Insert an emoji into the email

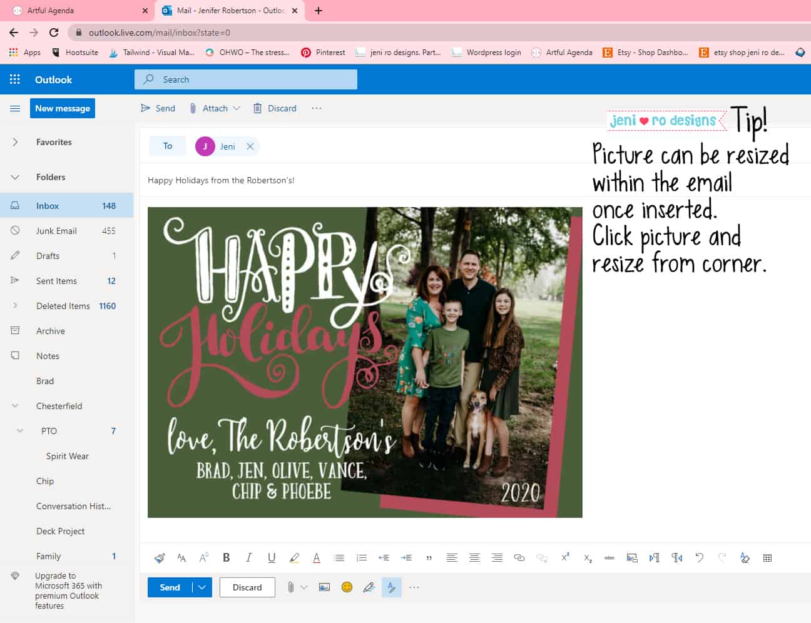[x=346, y=587]
